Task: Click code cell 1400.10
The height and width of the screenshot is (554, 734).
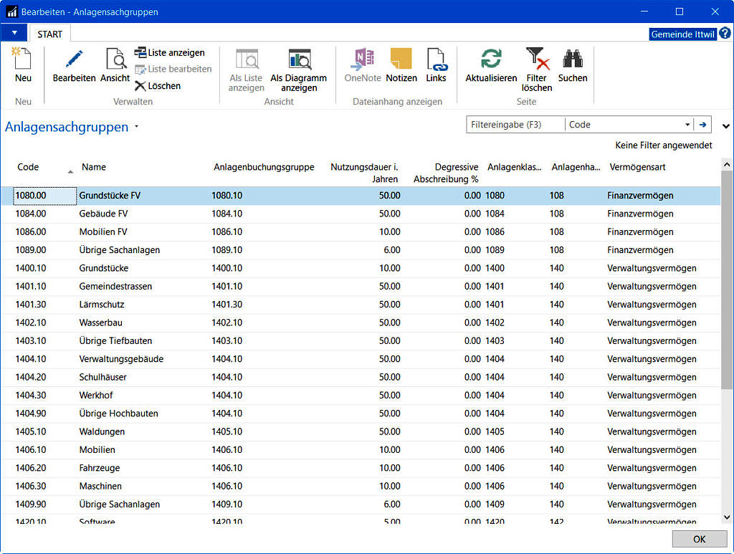Action: pos(31,268)
